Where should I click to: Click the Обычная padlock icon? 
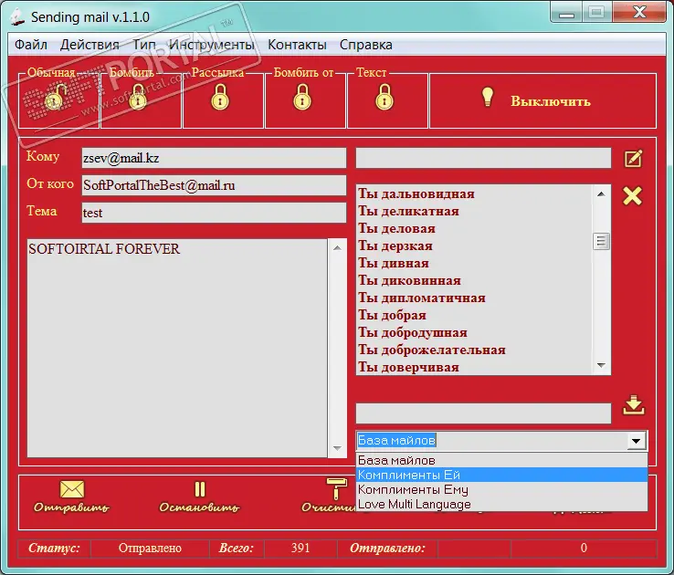(x=58, y=96)
